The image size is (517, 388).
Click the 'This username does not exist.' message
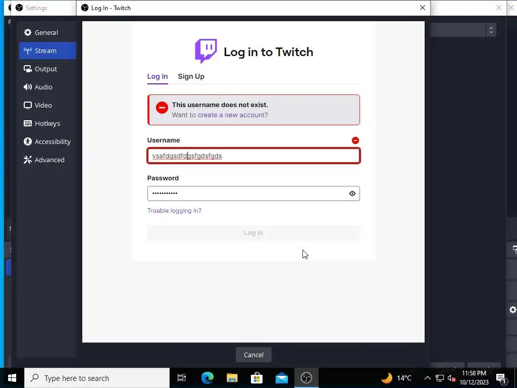[x=220, y=105]
